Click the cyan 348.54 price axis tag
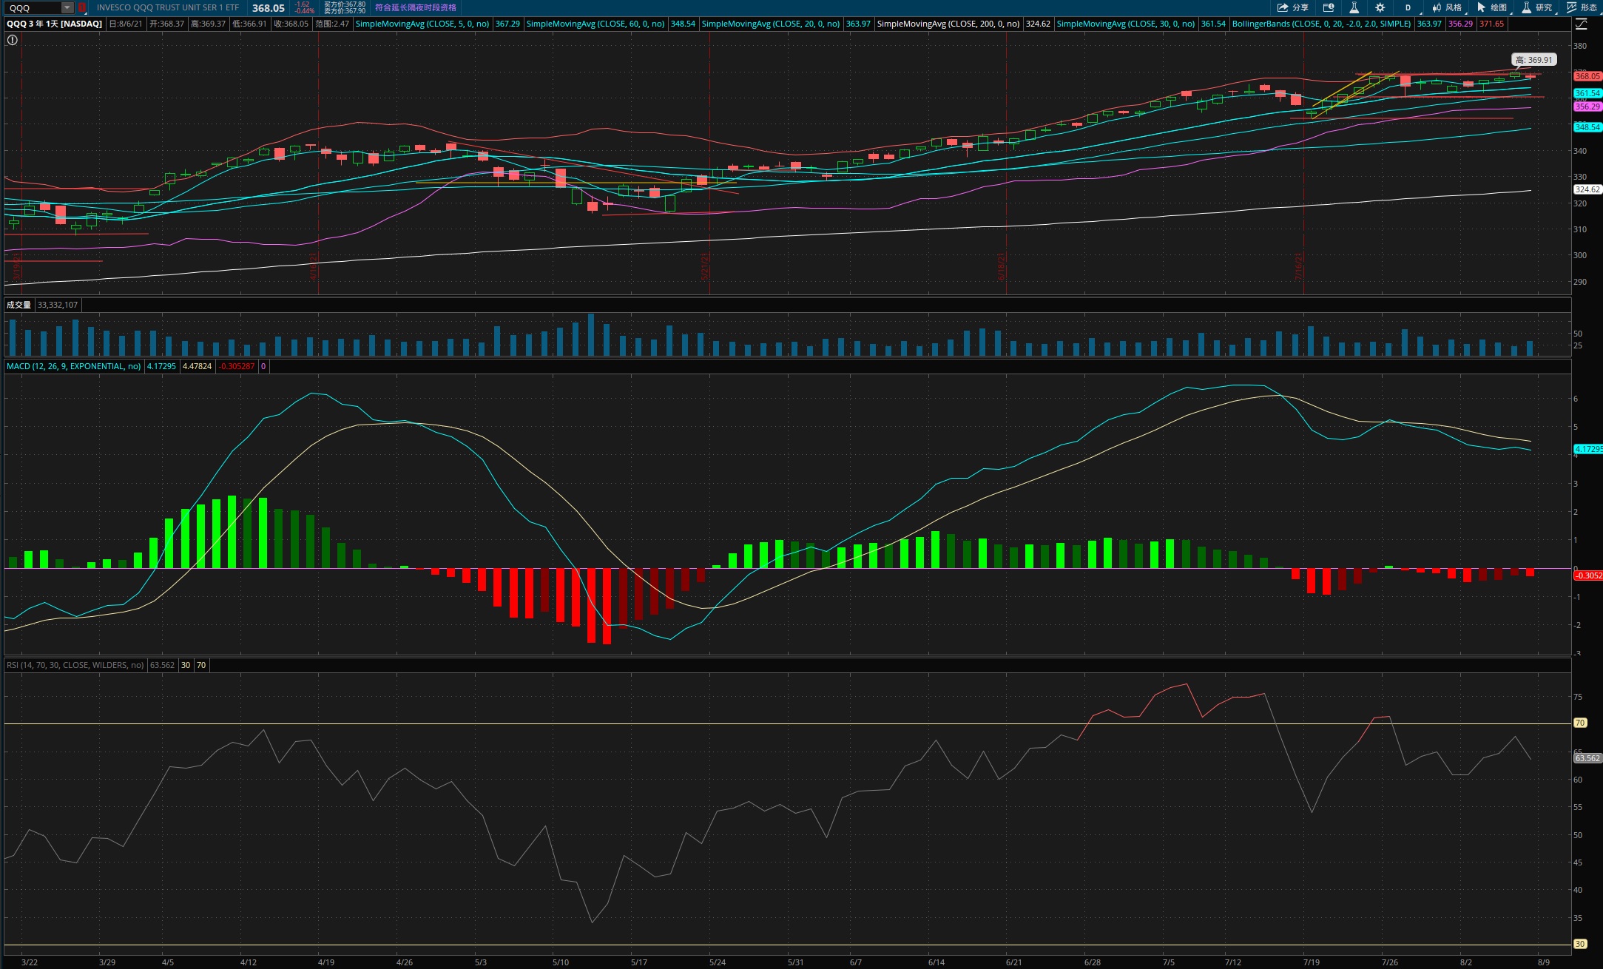 [1587, 127]
